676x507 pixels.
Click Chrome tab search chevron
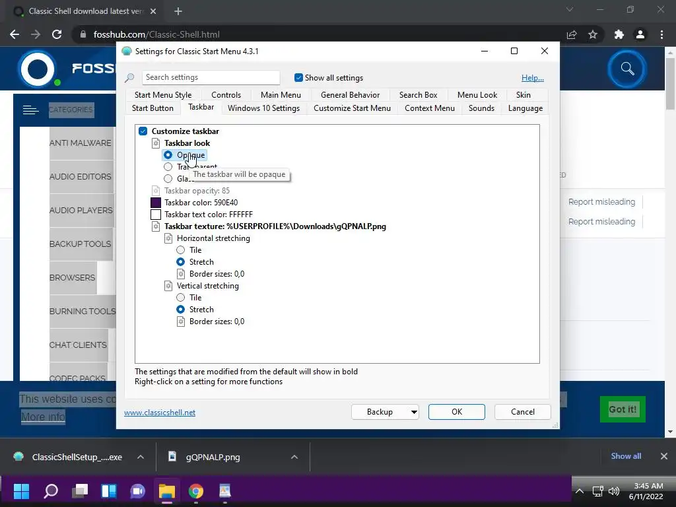(x=570, y=9)
